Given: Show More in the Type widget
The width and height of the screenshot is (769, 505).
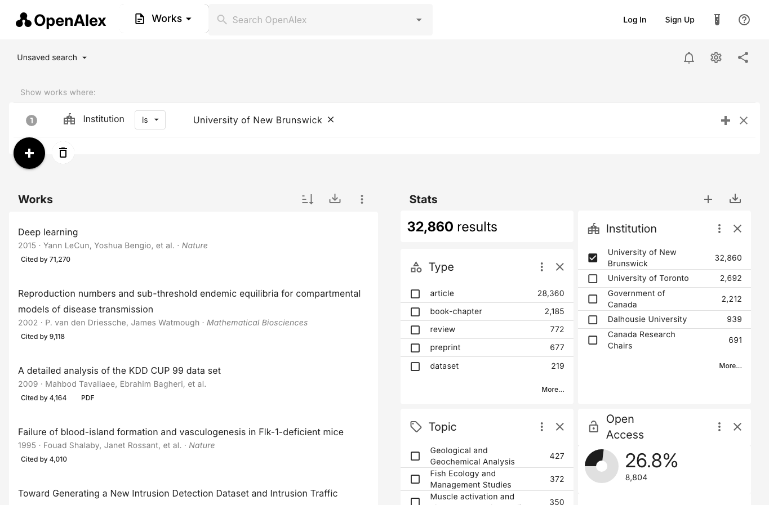Looking at the screenshot, I should (553, 389).
